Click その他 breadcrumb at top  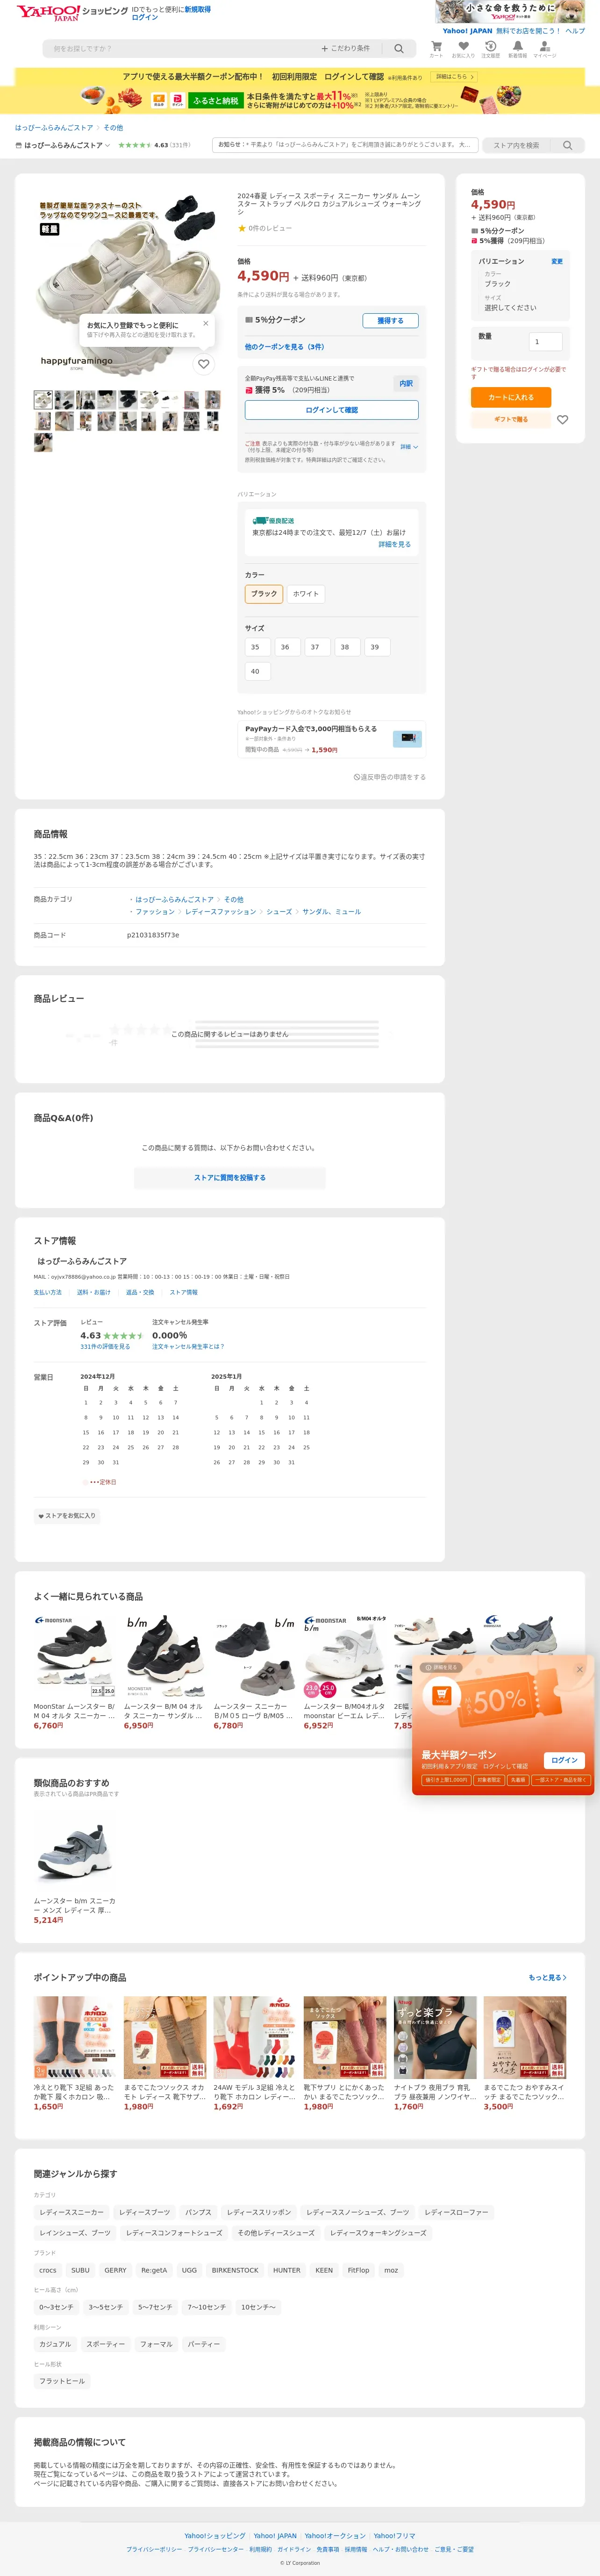[114, 128]
